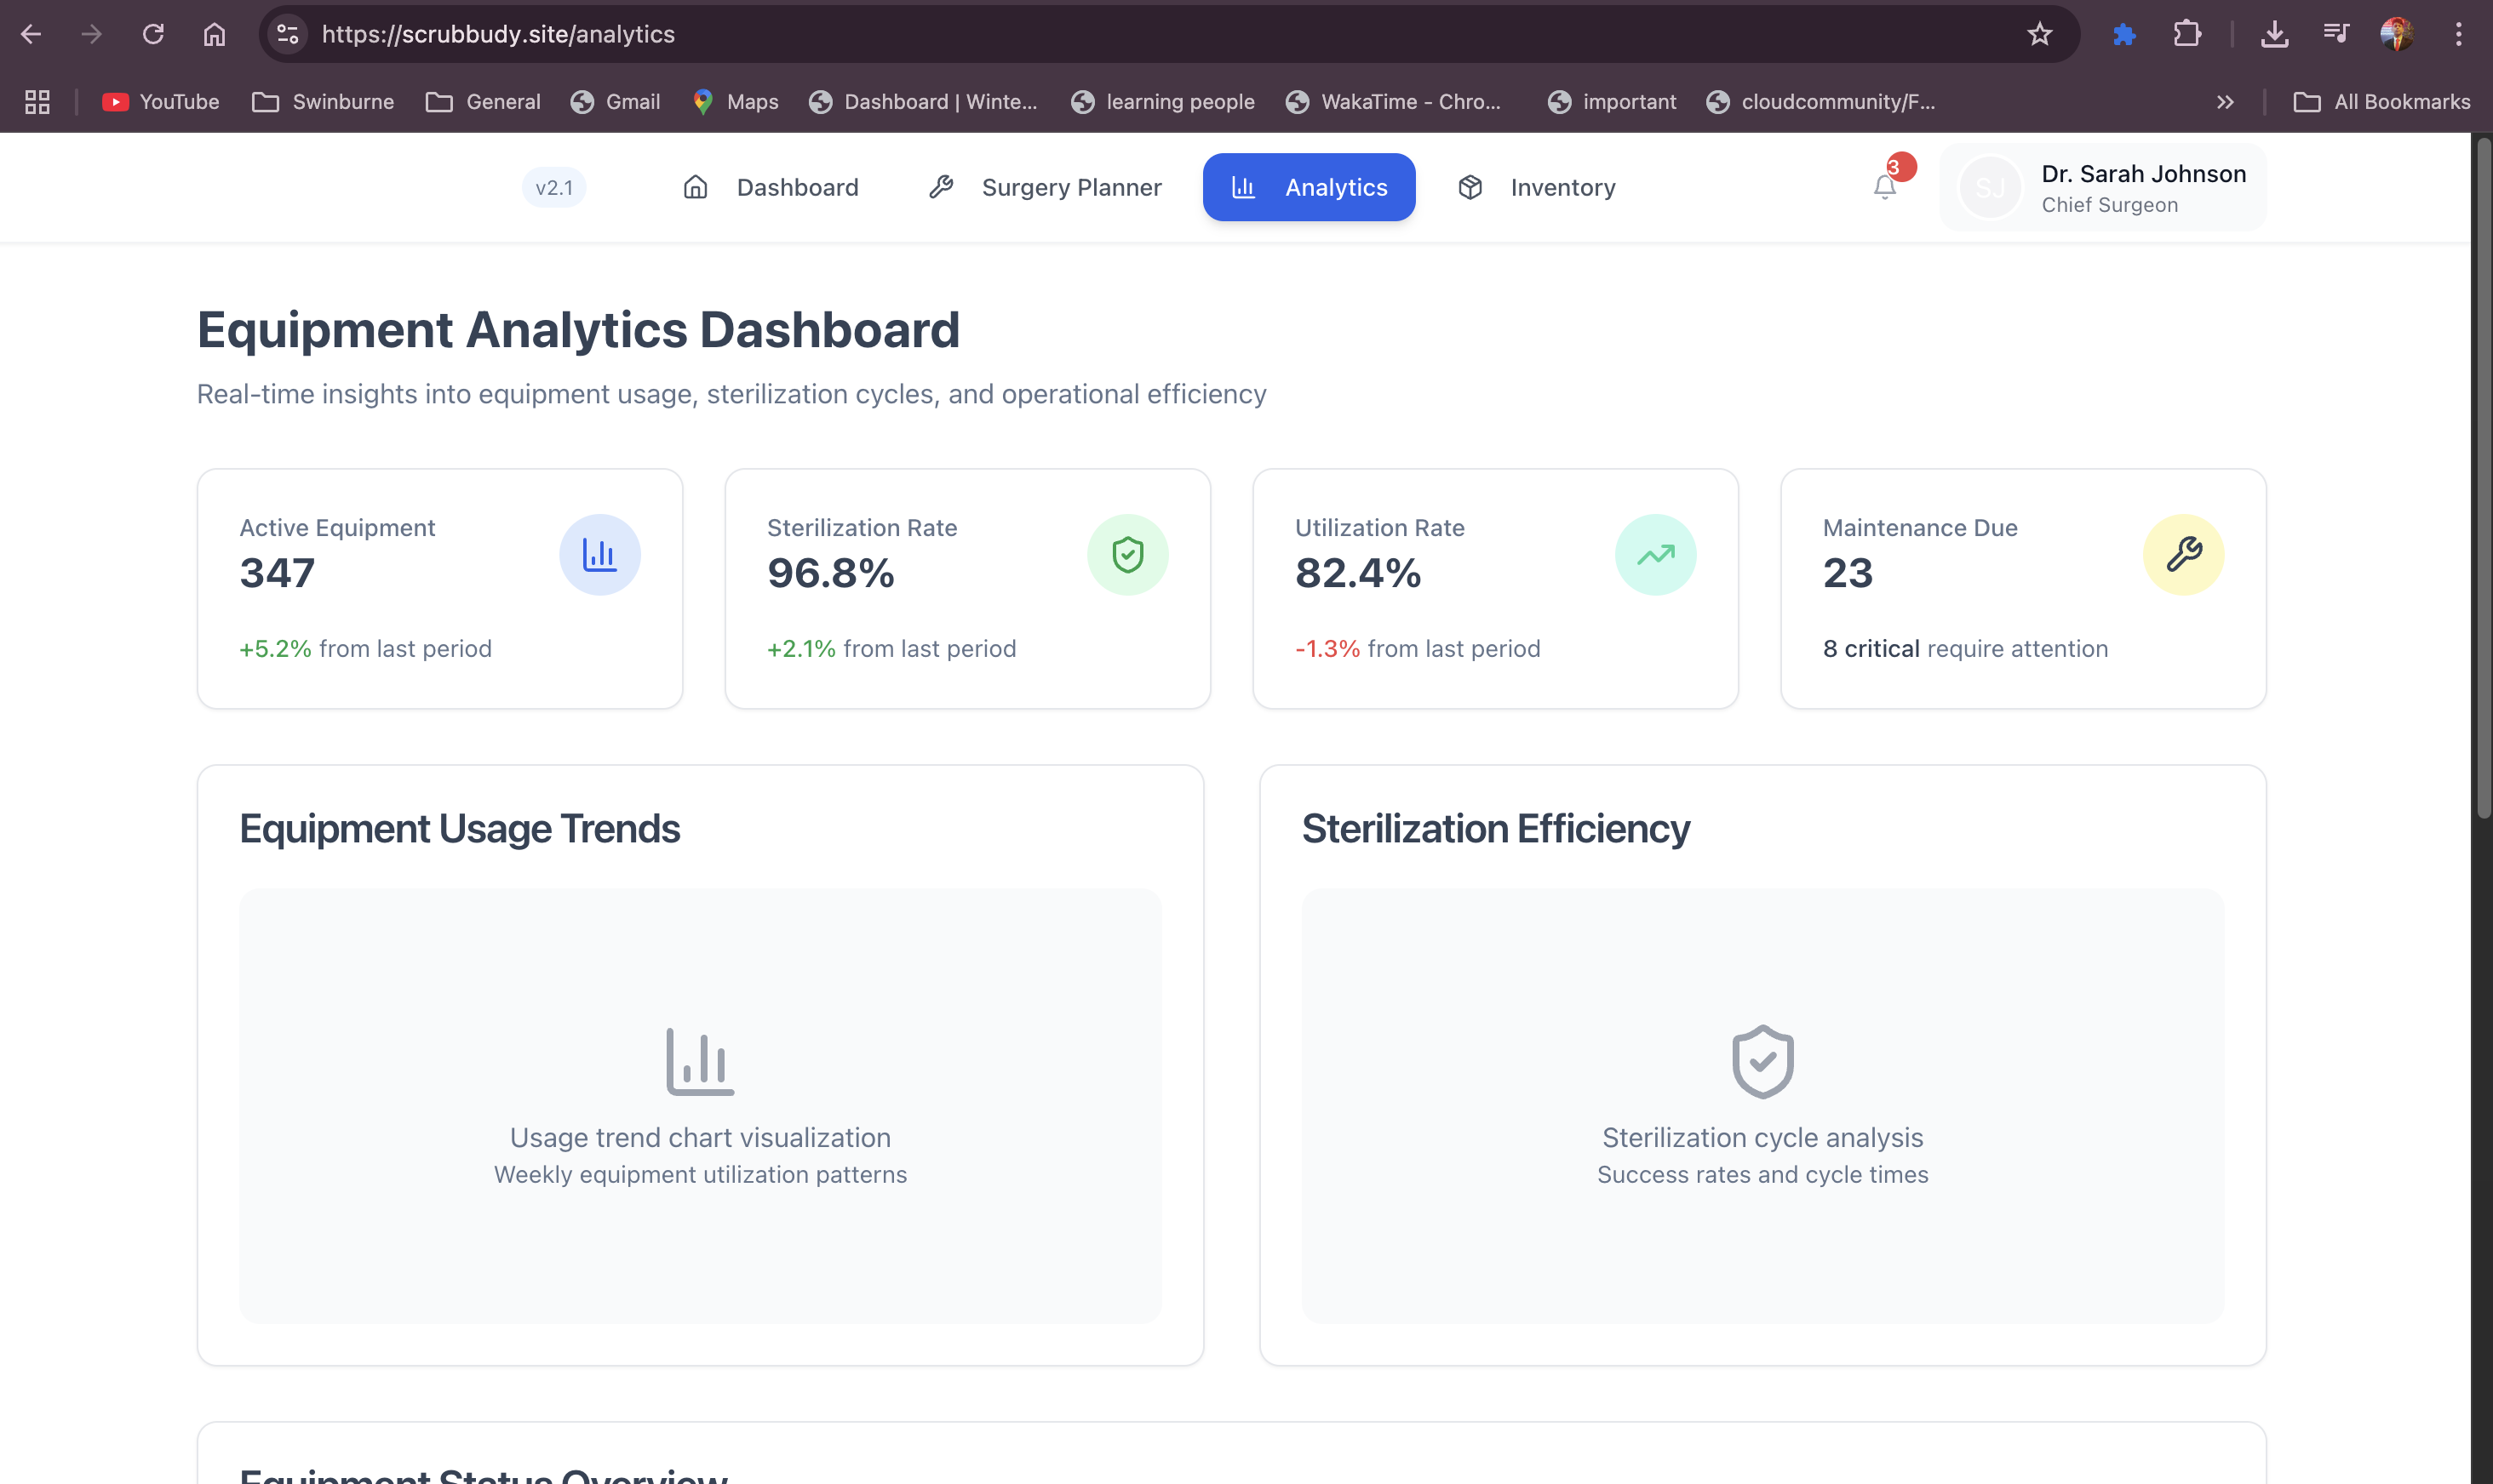Viewport: 2493px width, 1484px height.
Task: Select the Analytics navigation tab
Action: coord(1309,187)
